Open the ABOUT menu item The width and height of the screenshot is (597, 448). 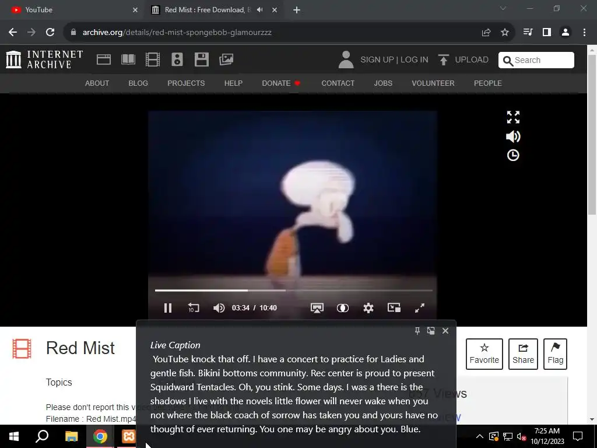pyautogui.click(x=97, y=83)
